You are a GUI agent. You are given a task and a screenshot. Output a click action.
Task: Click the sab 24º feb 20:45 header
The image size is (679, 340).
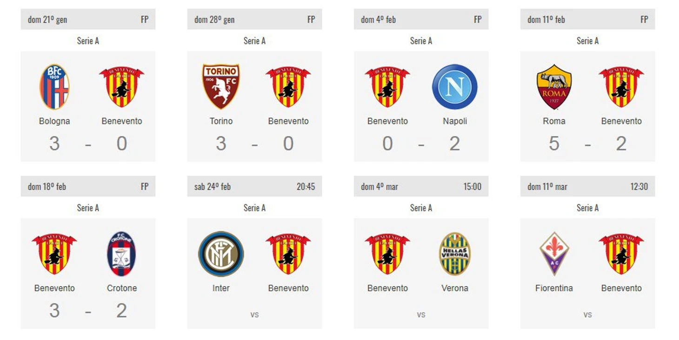pos(254,186)
